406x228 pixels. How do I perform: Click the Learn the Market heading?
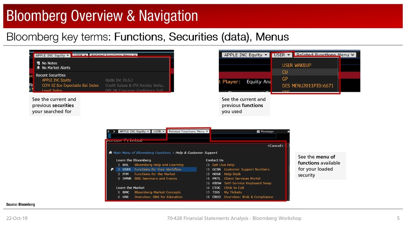[x=130, y=188]
